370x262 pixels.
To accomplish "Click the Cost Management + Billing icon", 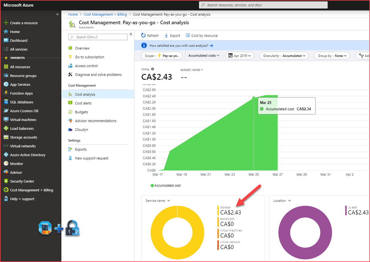I will 6,190.
